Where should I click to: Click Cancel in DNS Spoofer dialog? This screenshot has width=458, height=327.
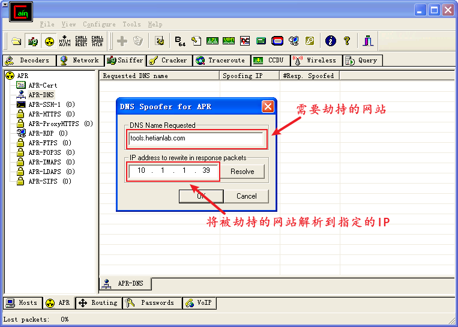pos(247,196)
